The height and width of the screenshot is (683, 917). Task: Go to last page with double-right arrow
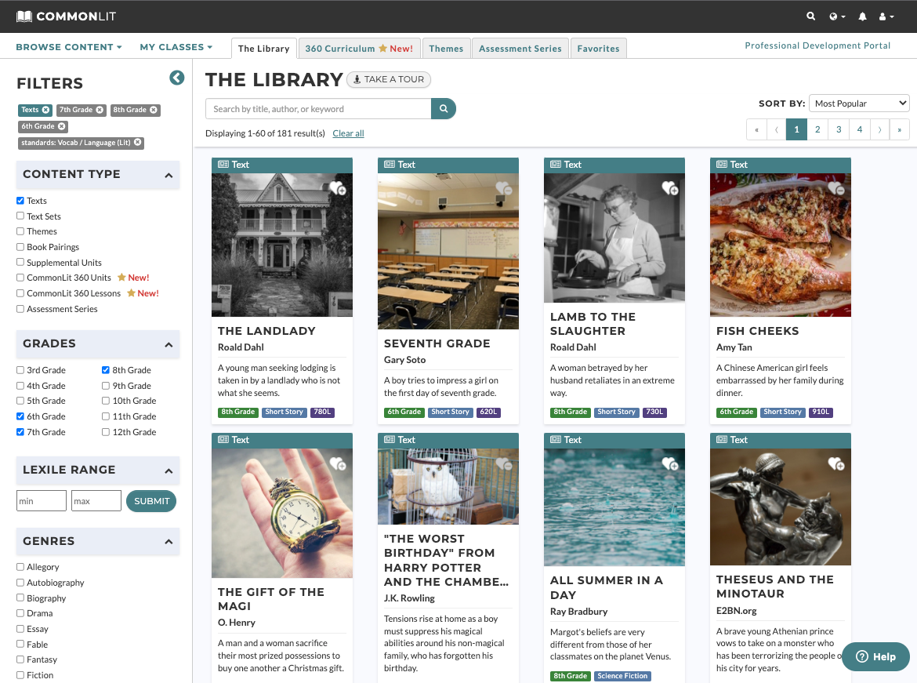(x=900, y=129)
